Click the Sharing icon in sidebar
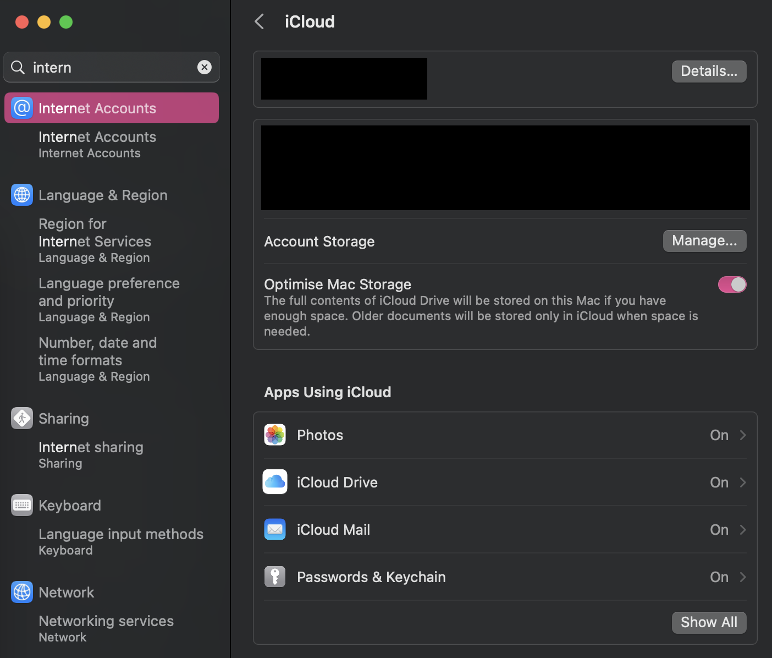Screen dimensions: 772x658 (22, 418)
